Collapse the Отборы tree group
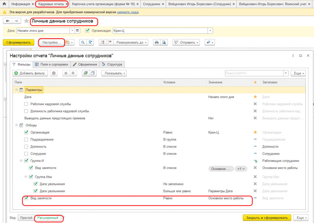 [x=17, y=125]
